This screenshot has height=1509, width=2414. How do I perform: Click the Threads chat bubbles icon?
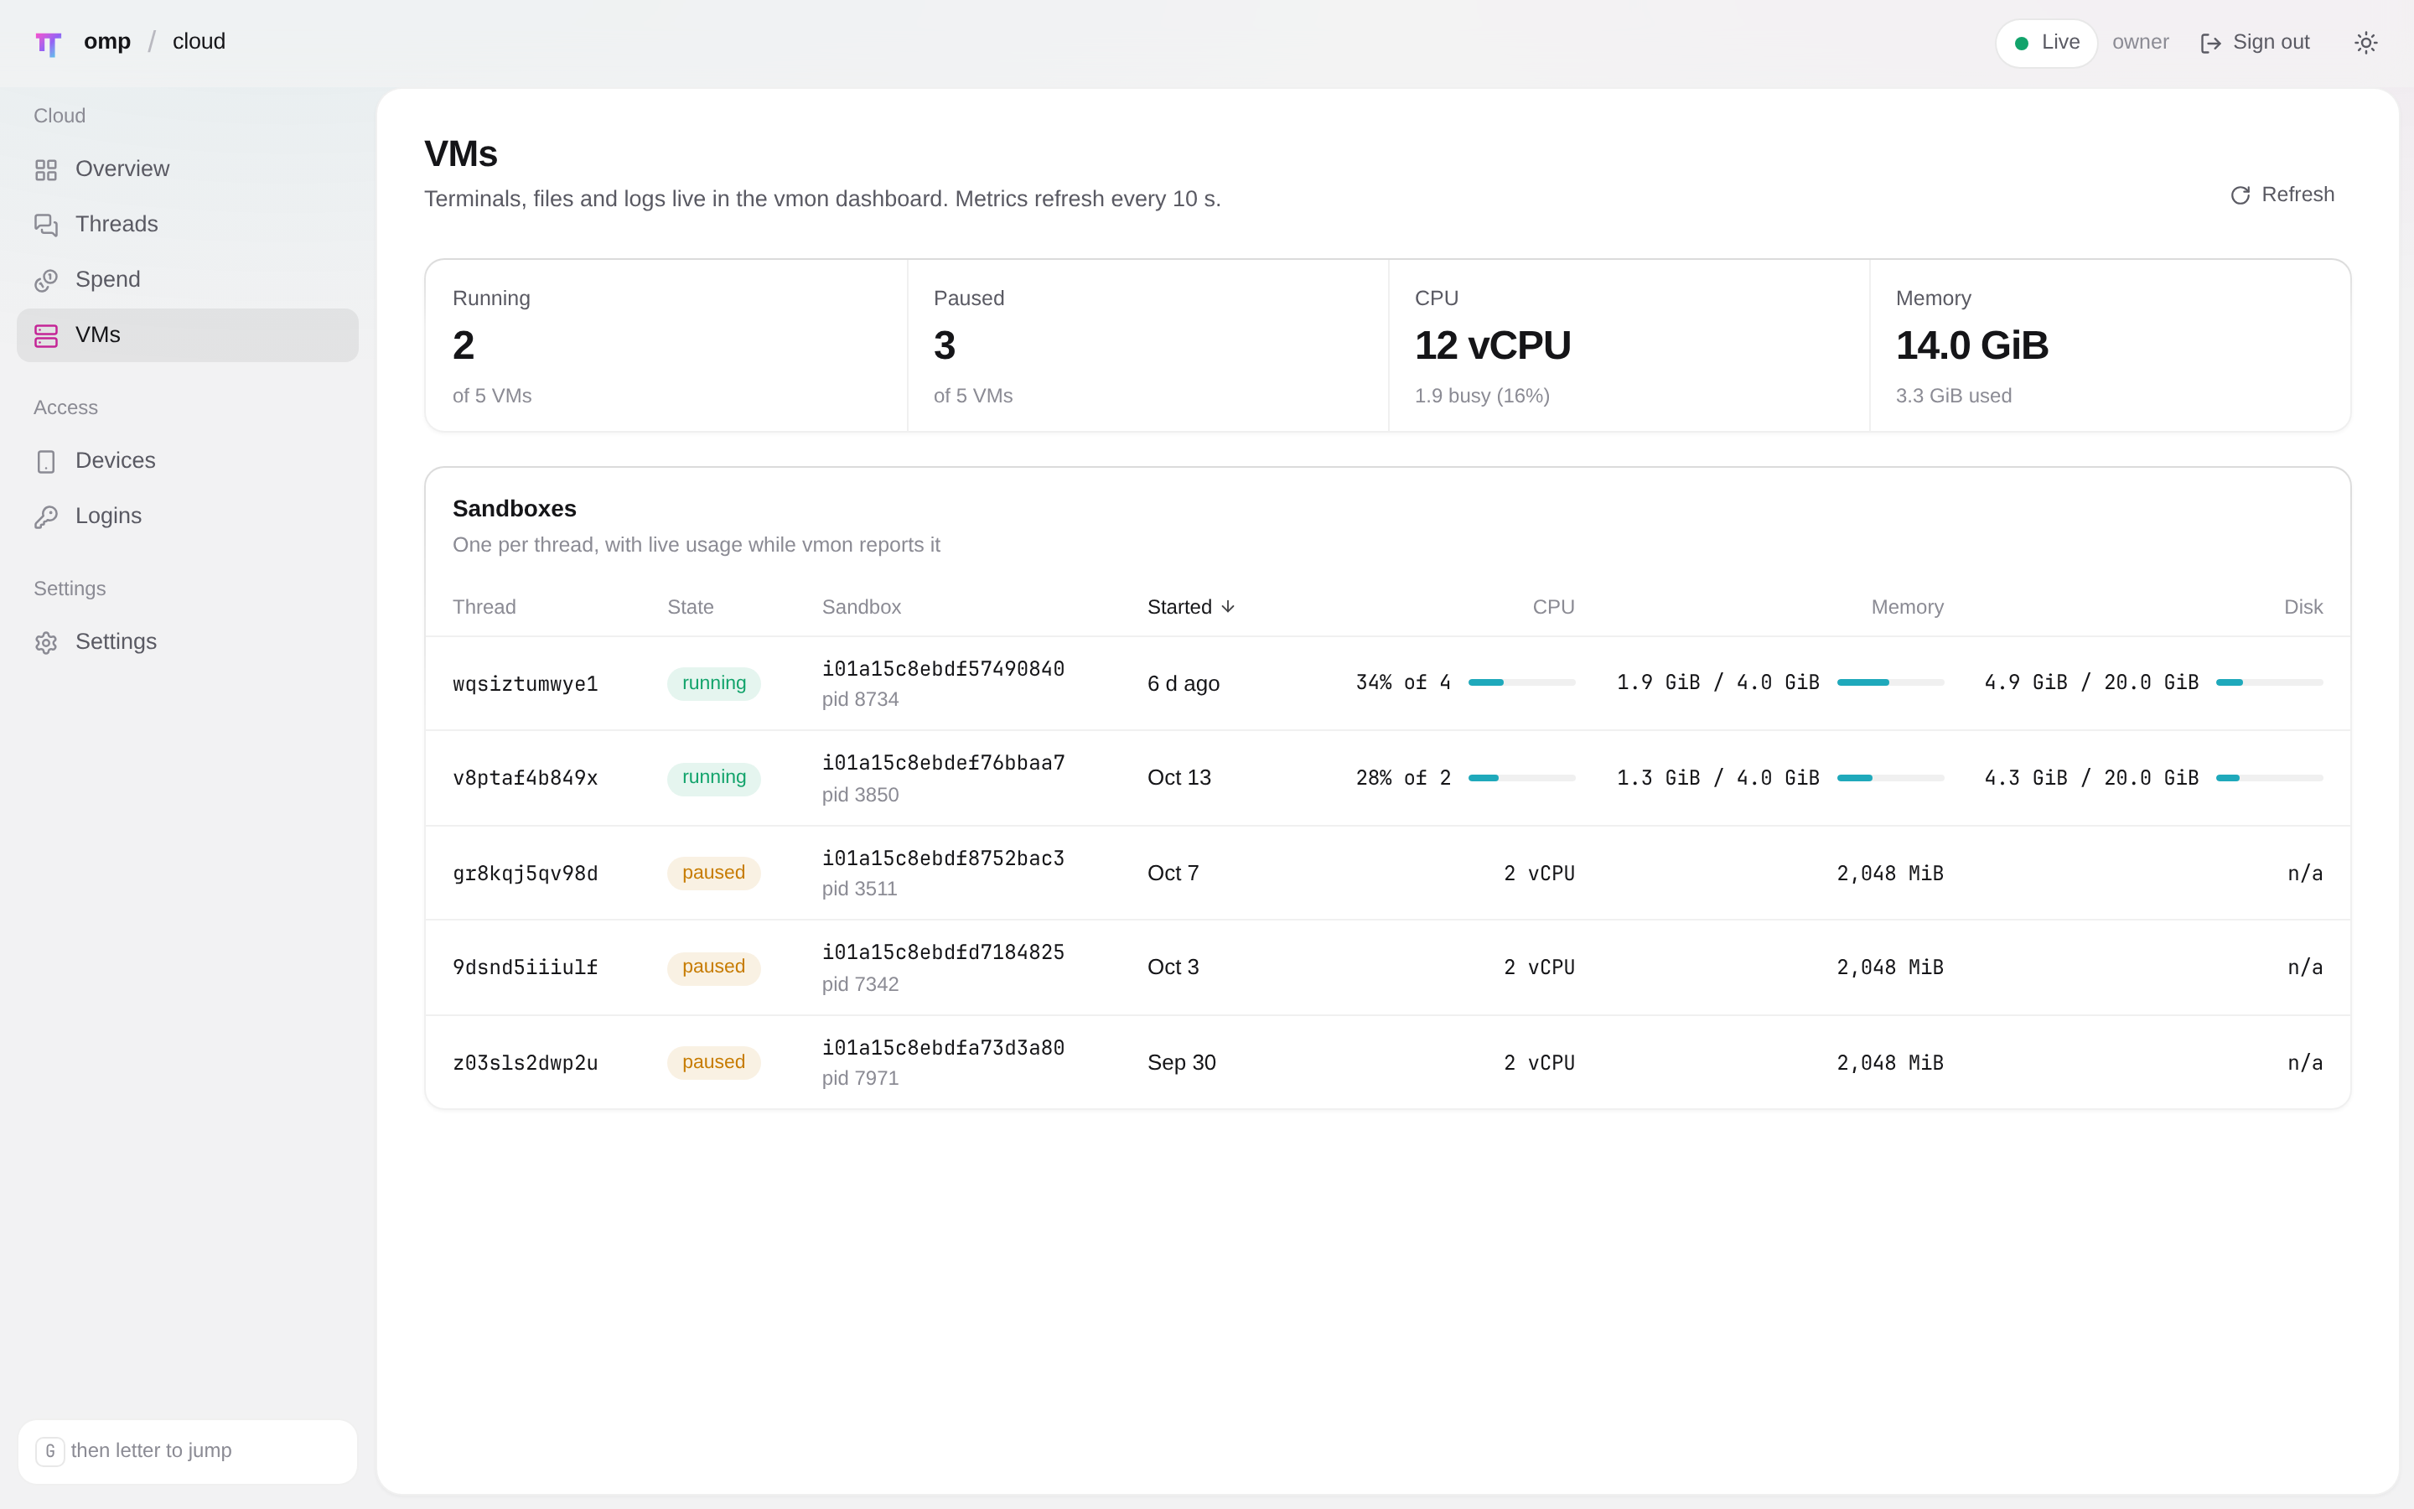[x=46, y=225]
